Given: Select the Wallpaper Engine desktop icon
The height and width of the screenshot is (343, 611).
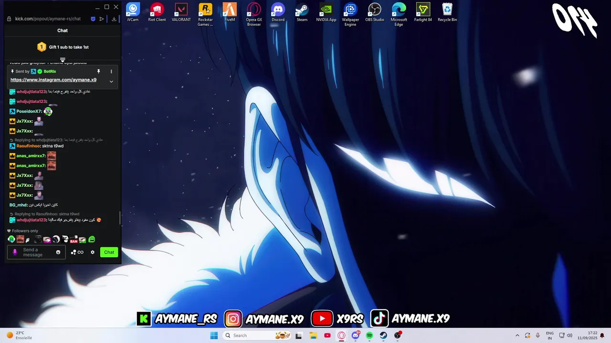Looking at the screenshot, I should tap(350, 15).
